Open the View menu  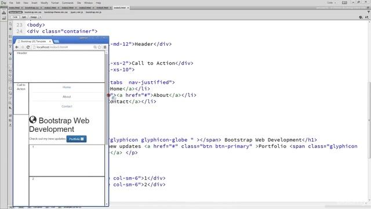tap(26, 3)
